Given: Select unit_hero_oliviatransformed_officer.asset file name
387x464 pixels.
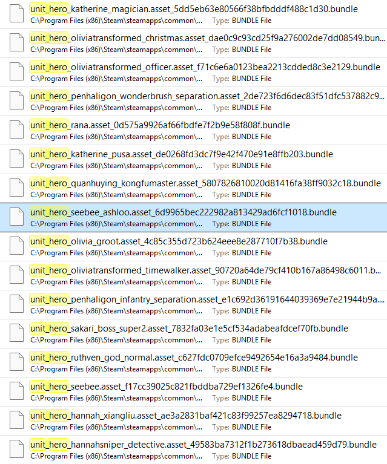Looking at the screenshot, I should pos(205,67).
